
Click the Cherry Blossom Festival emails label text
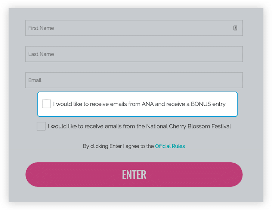click(139, 127)
